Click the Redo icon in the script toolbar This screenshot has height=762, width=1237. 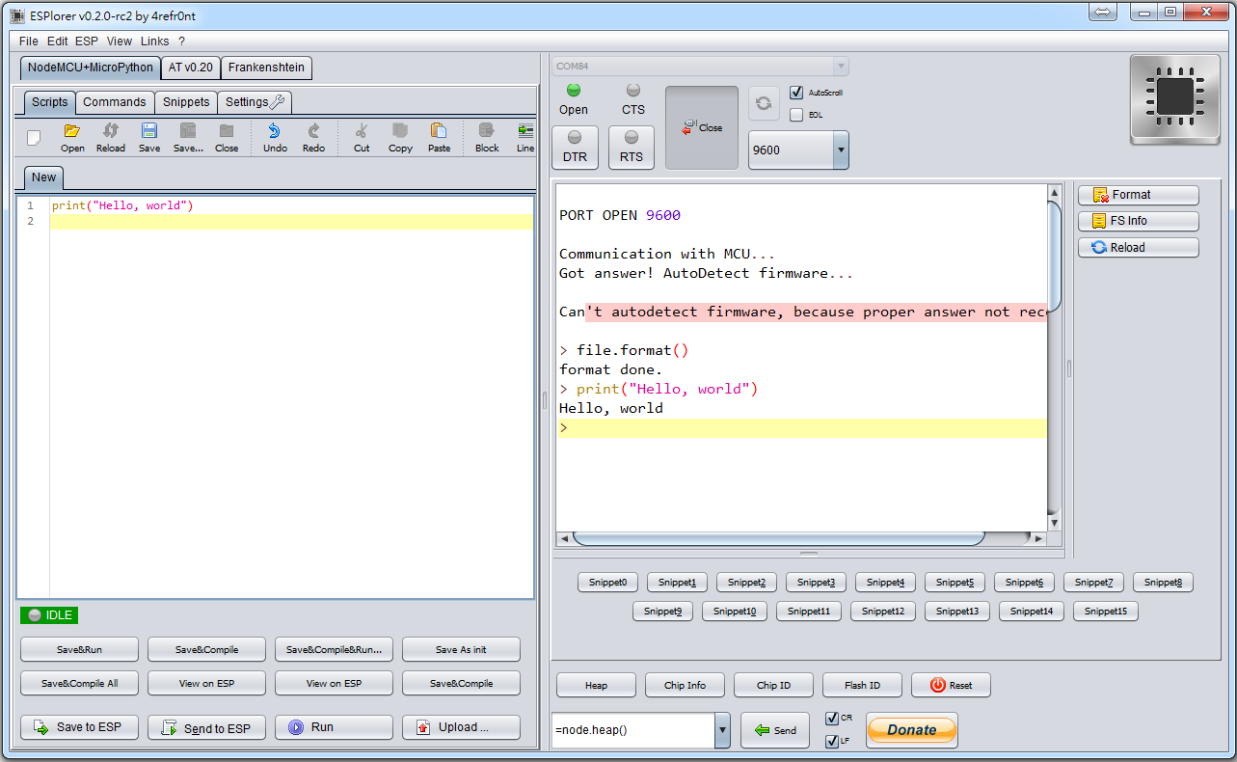313,137
